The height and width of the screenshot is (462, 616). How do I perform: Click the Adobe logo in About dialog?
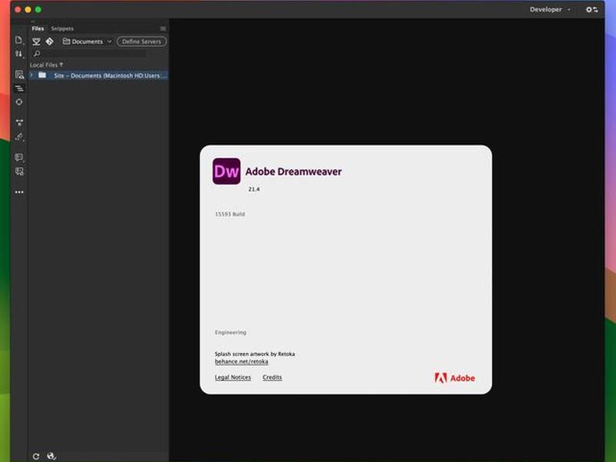[454, 378]
